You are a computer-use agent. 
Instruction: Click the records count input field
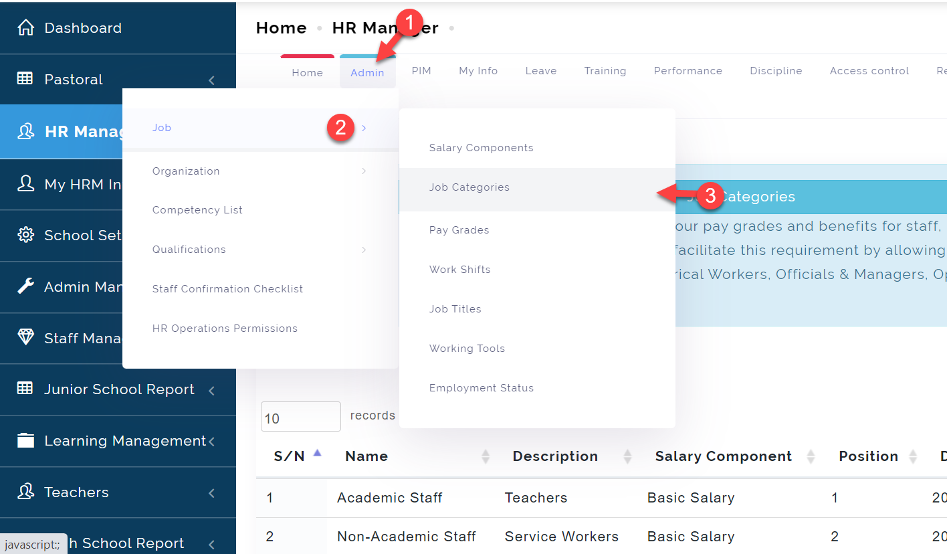tap(301, 417)
